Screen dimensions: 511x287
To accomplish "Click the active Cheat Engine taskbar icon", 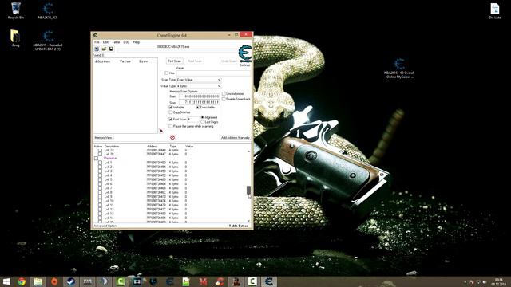I will pos(269,281).
